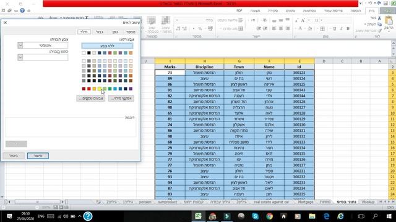The height and width of the screenshot is (222, 396).
Task: Click Undo icon in Quick Access Toolbar
Action: coord(379,3)
